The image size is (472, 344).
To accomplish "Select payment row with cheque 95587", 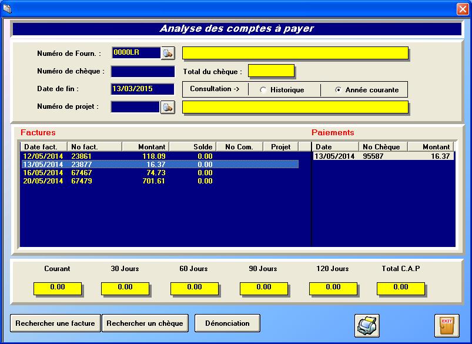I will tap(383, 156).
